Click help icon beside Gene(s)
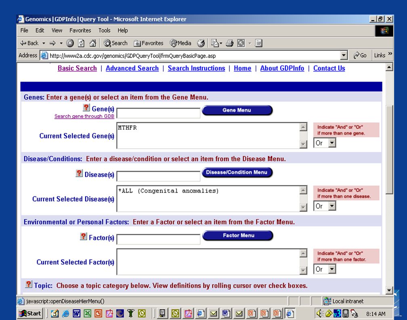This screenshot has height=320, width=407. click(86, 107)
